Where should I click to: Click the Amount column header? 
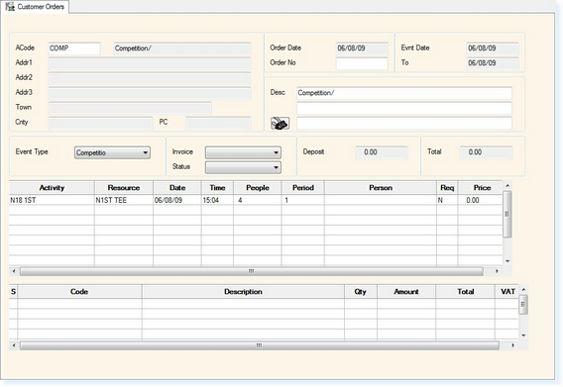click(x=406, y=292)
